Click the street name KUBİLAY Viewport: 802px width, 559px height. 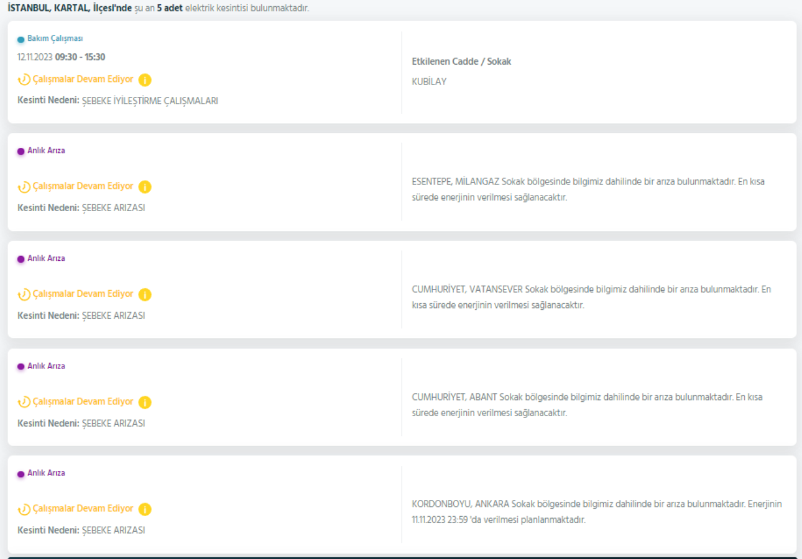pos(429,81)
